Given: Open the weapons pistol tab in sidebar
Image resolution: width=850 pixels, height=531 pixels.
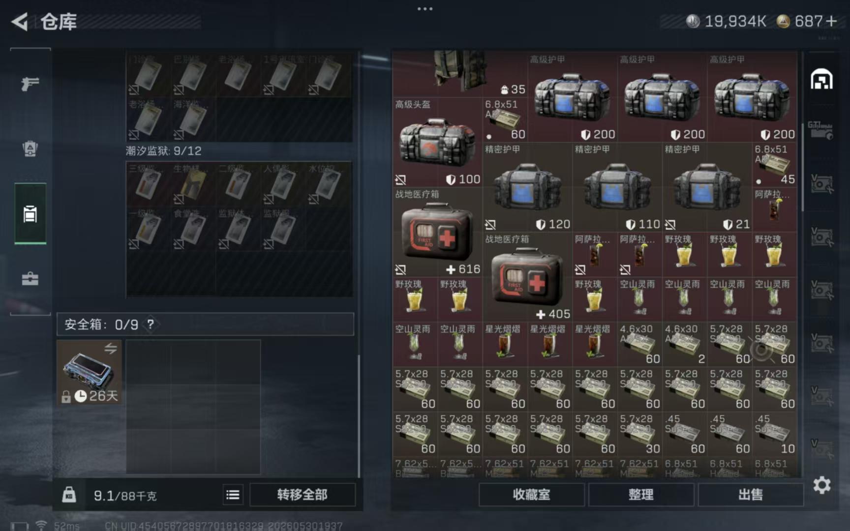Looking at the screenshot, I should pyautogui.click(x=30, y=84).
